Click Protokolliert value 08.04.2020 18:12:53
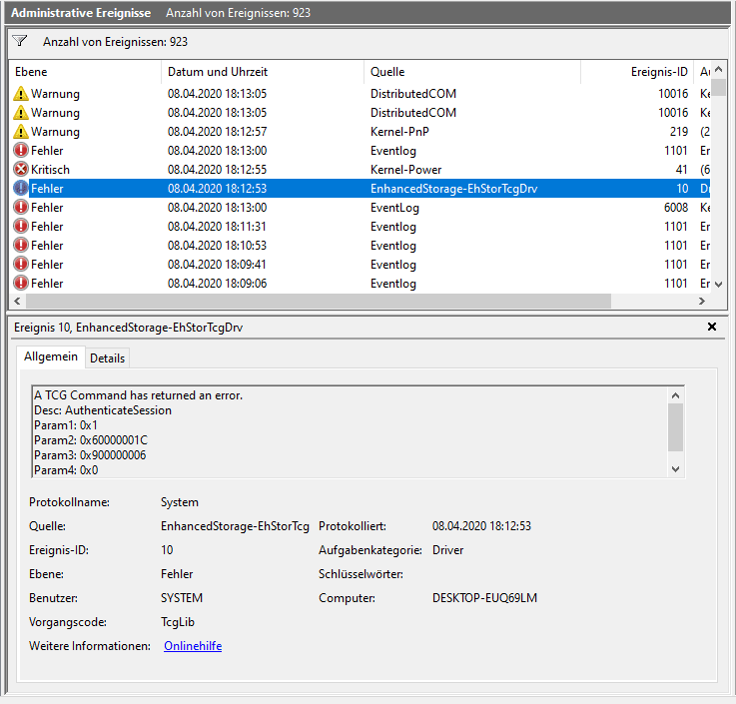The height and width of the screenshot is (704, 736). click(481, 526)
